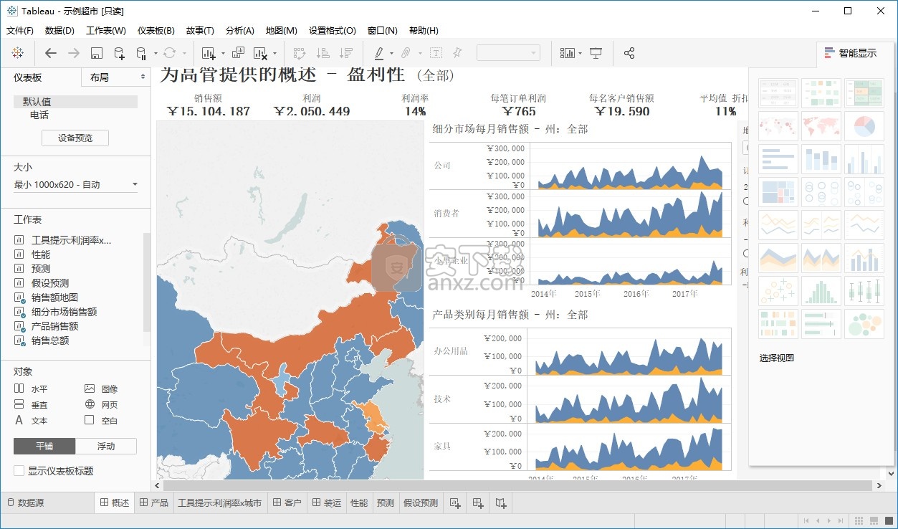Click the 文本 text object
Screen dimensions: 898x529
point(31,420)
